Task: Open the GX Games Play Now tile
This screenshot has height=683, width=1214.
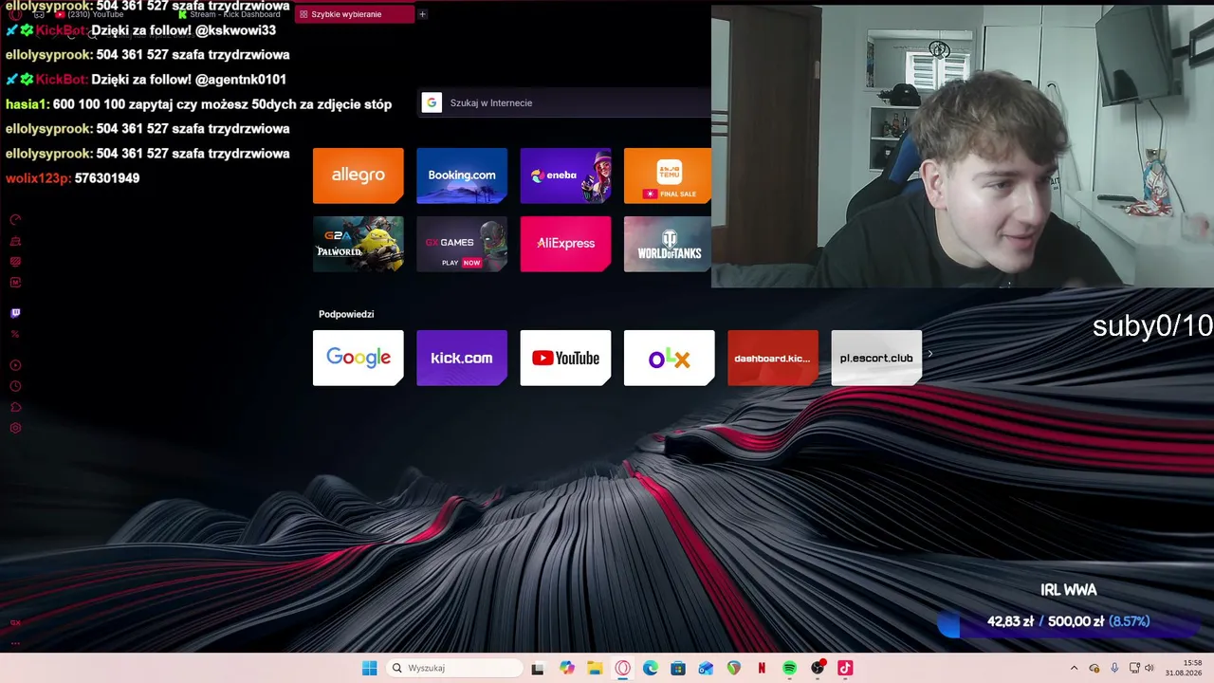Action: pyautogui.click(x=462, y=244)
